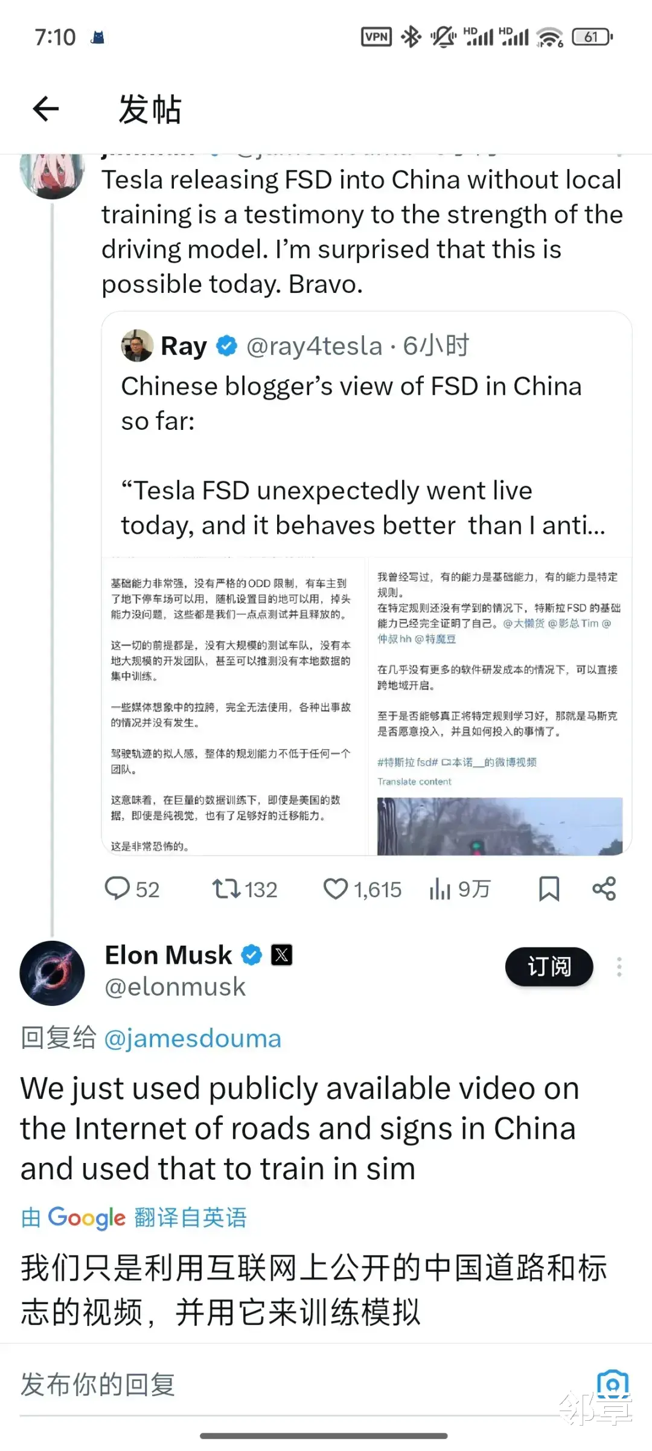Open the @jamesdouma mention link
Screen dimensions: 652x1451
(x=193, y=1039)
